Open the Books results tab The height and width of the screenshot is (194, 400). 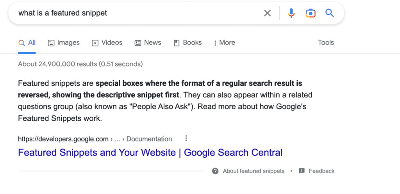187,42
